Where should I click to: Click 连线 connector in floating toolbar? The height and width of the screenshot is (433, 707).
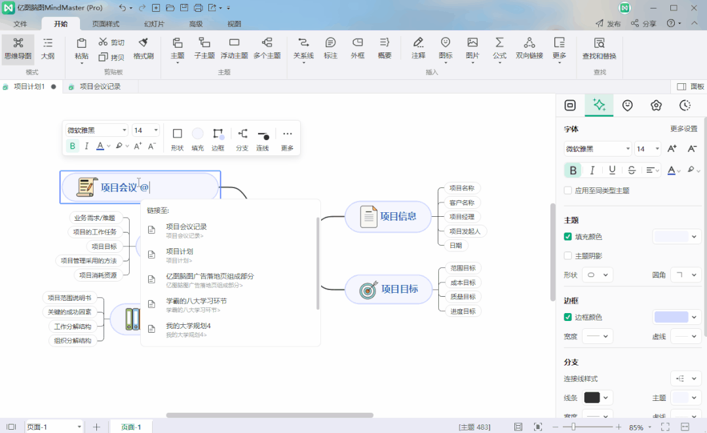[263, 140]
